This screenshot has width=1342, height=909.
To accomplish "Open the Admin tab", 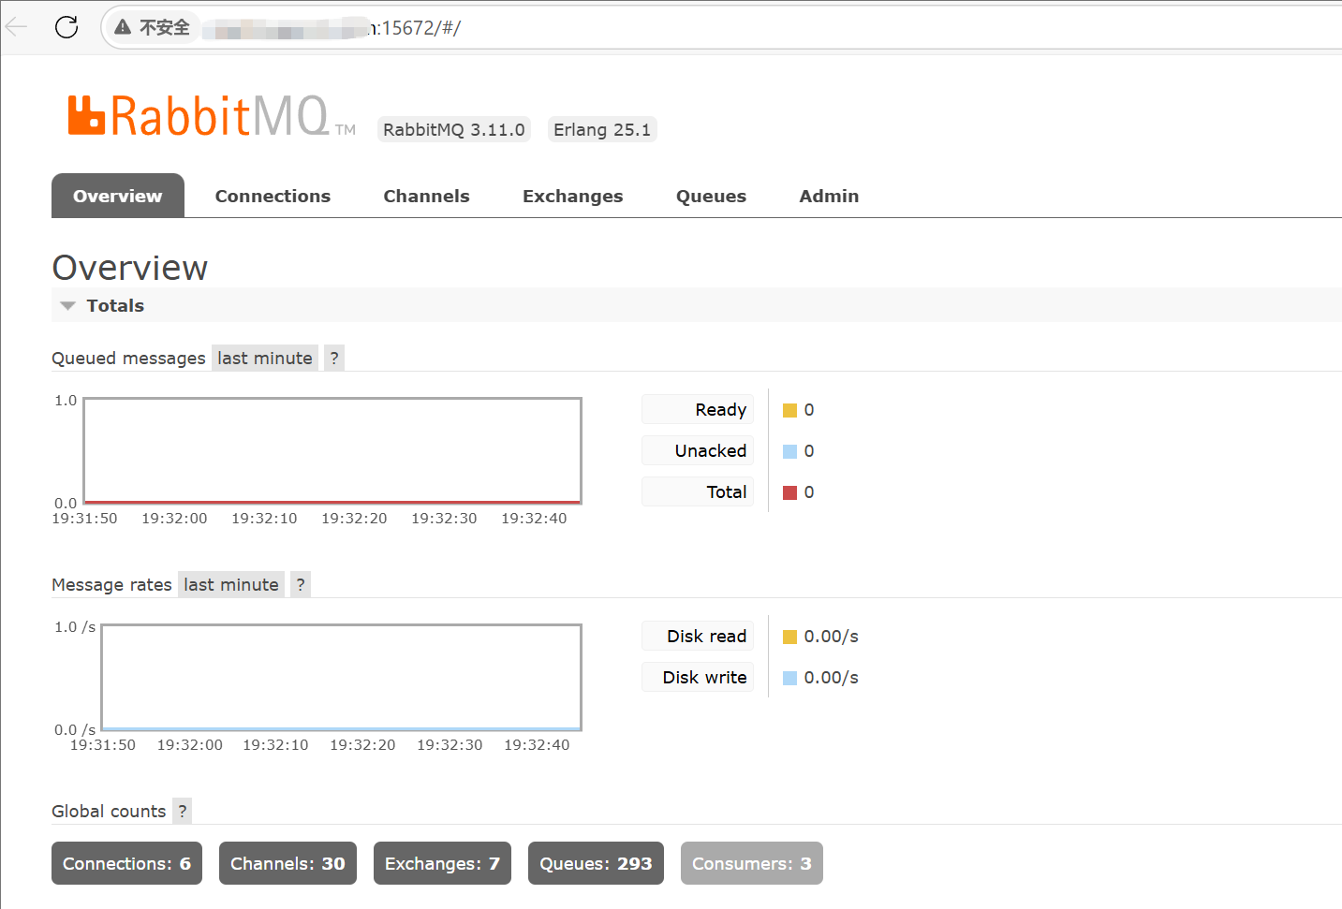I will (829, 196).
